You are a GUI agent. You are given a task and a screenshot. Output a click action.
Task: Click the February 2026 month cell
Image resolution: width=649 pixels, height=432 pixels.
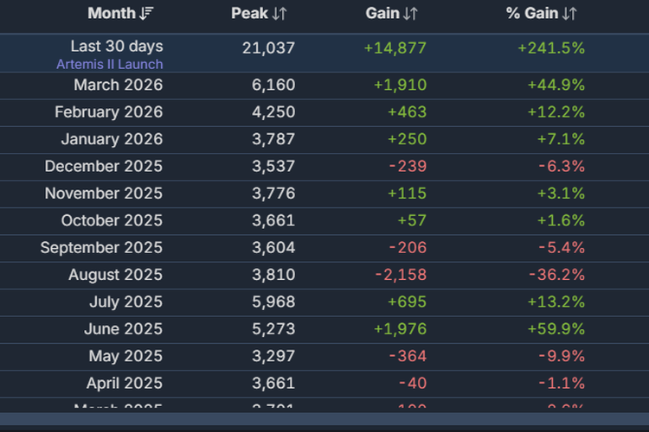click(x=109, y=112)
